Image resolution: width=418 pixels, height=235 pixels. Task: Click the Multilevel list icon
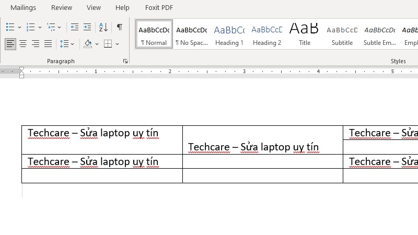[x=51, y=27]
